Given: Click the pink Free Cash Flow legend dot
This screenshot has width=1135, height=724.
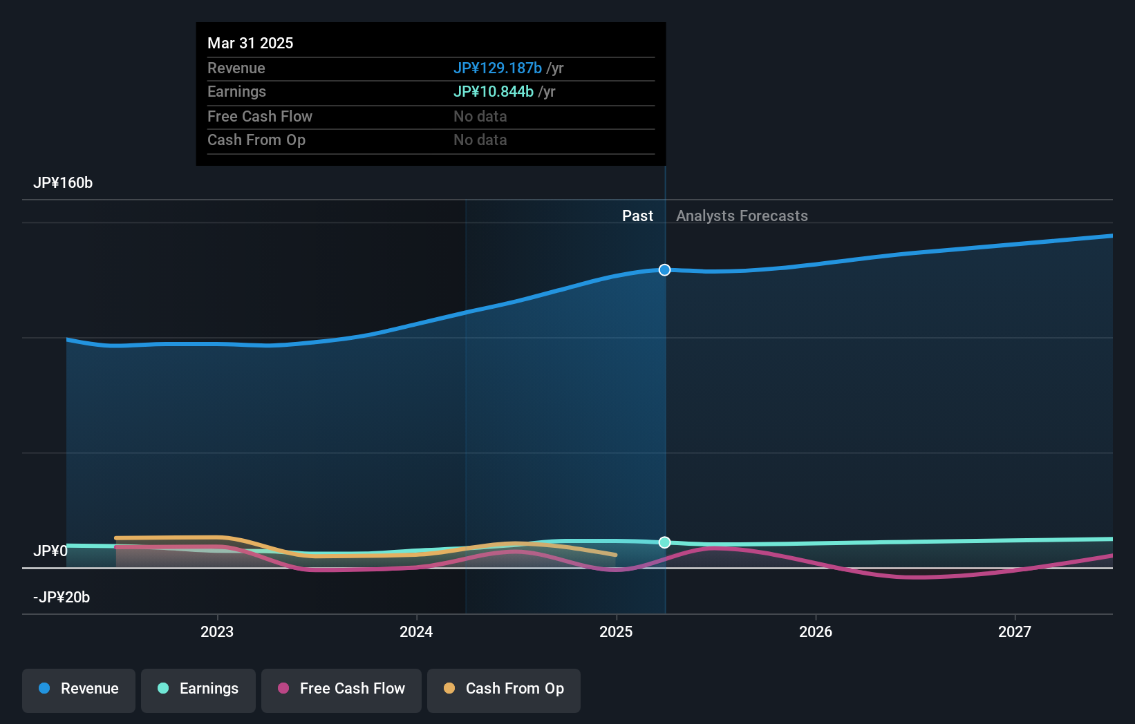Looking at the screenshot, I should click(x=283, y=688).
